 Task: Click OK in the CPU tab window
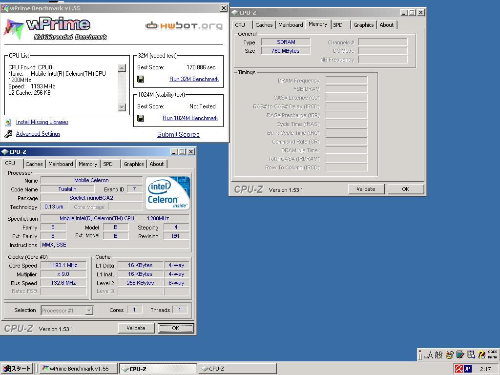click(x=176, y=328)
